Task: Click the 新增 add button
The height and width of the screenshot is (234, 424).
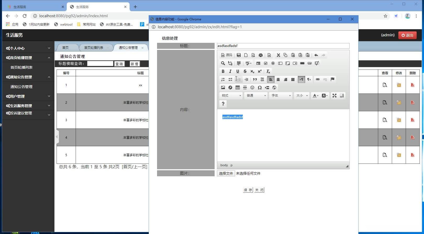Action: point(135,64)
